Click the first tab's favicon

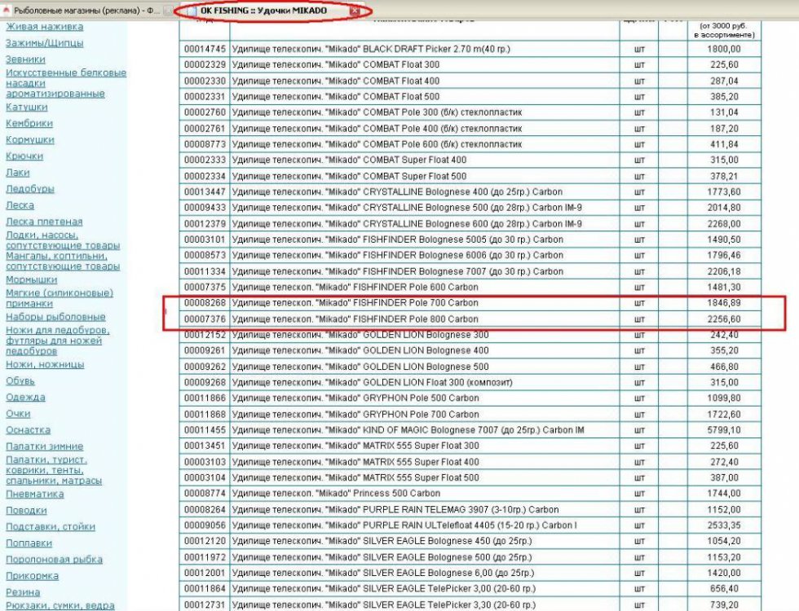click(7, 11)
